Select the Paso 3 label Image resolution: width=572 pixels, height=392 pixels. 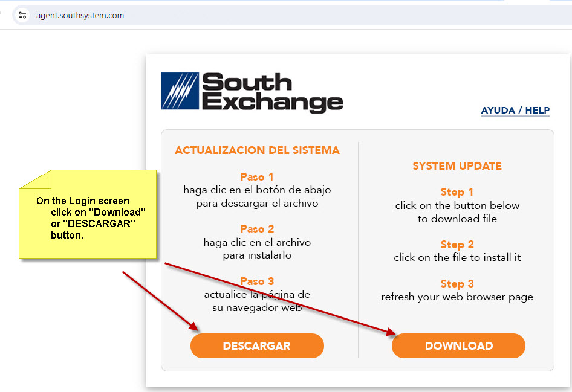click(257, 281)
